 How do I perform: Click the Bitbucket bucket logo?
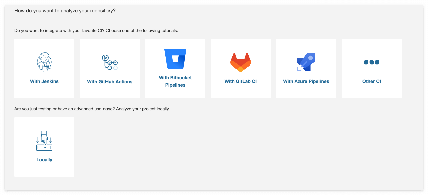coord(175,59)
